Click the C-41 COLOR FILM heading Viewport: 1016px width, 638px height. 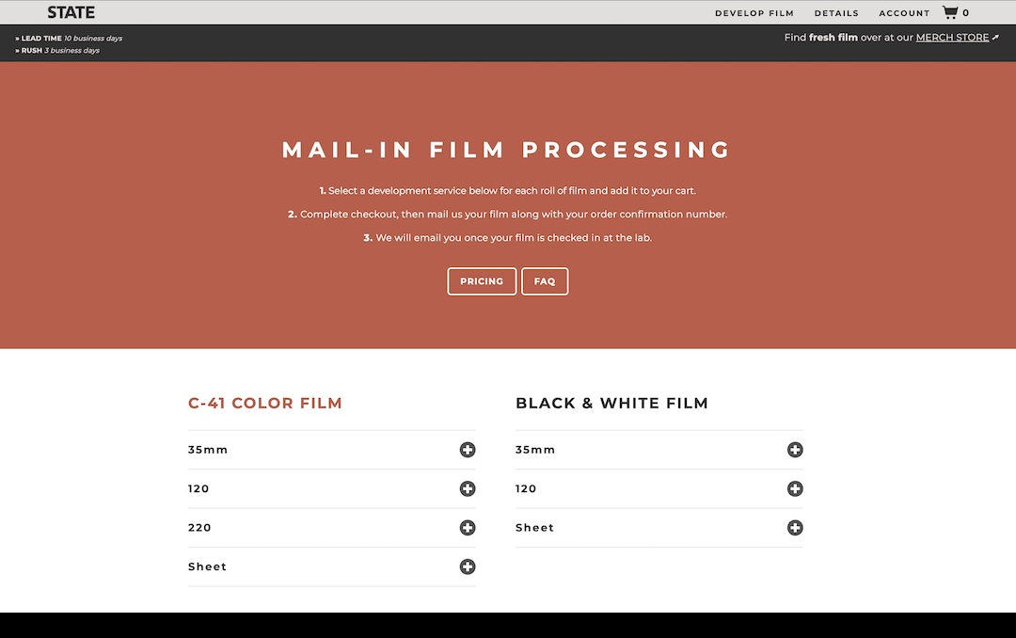[265, 403]
